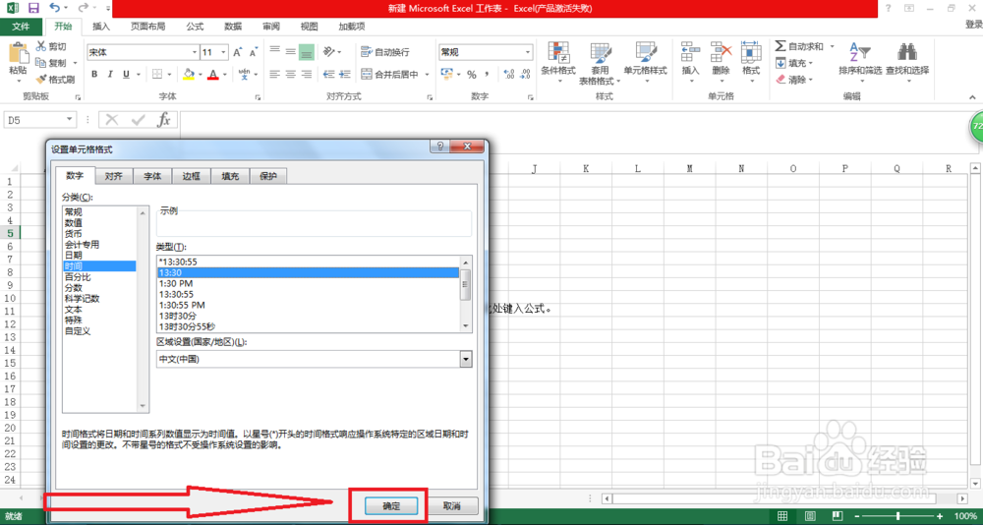Click the percent style icon

(x=471, y=75)
